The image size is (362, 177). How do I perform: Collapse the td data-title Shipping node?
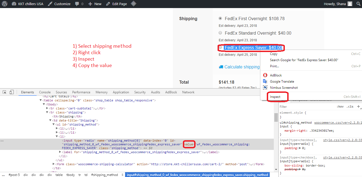tap(50, 121)
